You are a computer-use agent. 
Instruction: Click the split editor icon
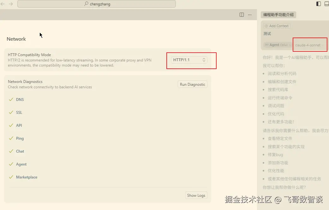click(x=242, y=15)
